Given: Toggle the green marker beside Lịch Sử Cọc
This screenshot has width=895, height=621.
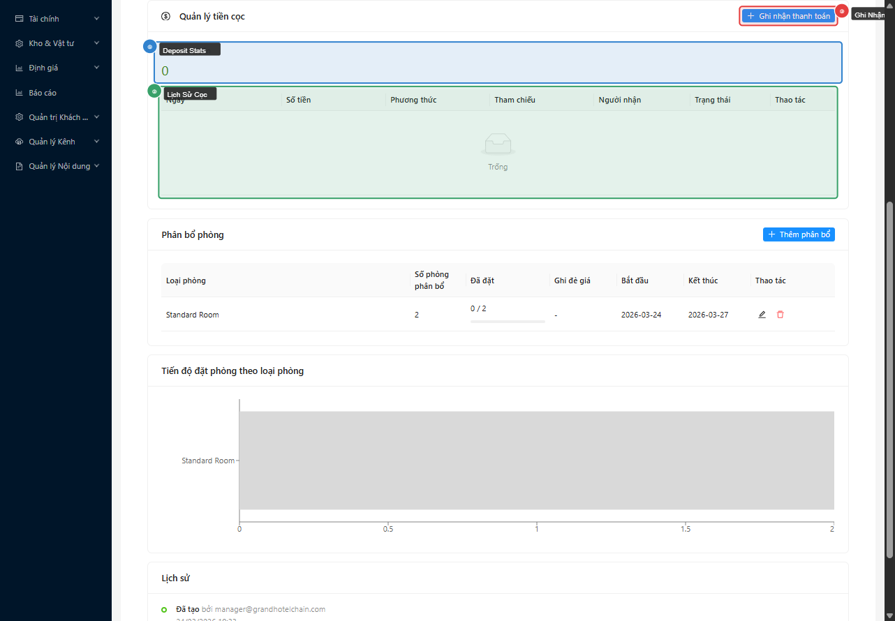Looking at the screenshot, I should tap(154, 91).
